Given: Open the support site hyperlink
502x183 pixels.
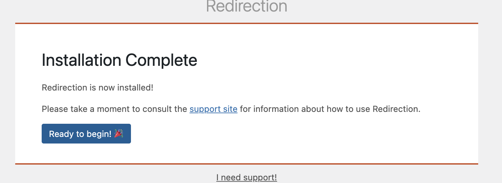Looking at the screenshot, I should pos(213,109).
